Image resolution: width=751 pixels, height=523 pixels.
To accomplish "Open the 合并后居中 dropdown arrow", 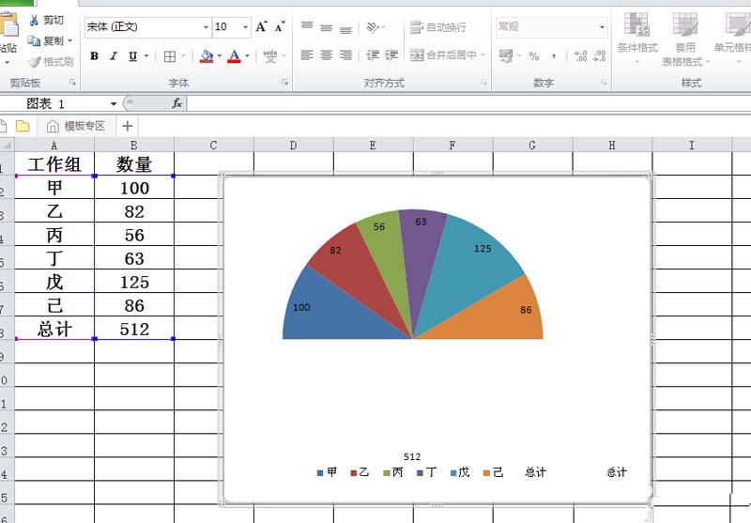I will 483,55.
